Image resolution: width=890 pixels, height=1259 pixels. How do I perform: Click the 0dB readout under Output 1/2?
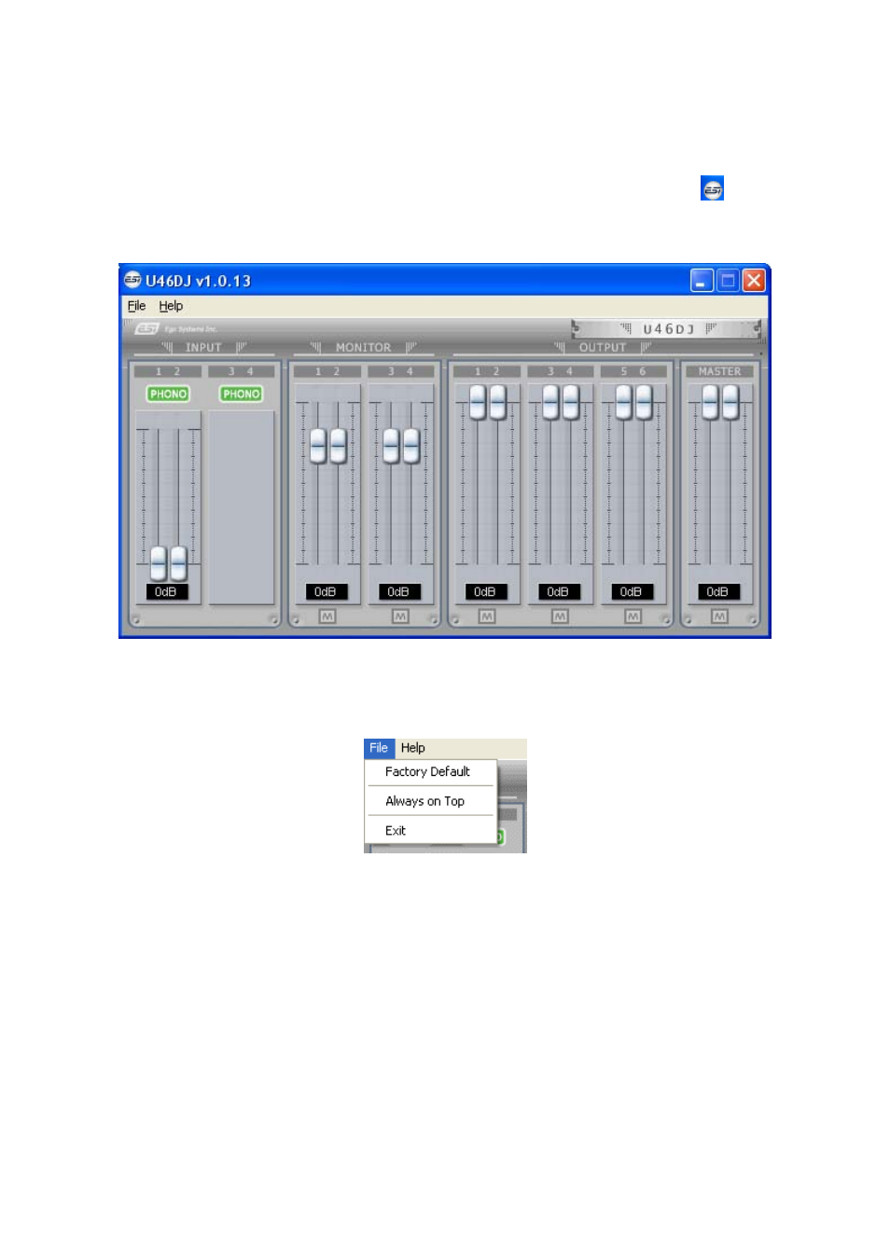(x=486, y=591)
